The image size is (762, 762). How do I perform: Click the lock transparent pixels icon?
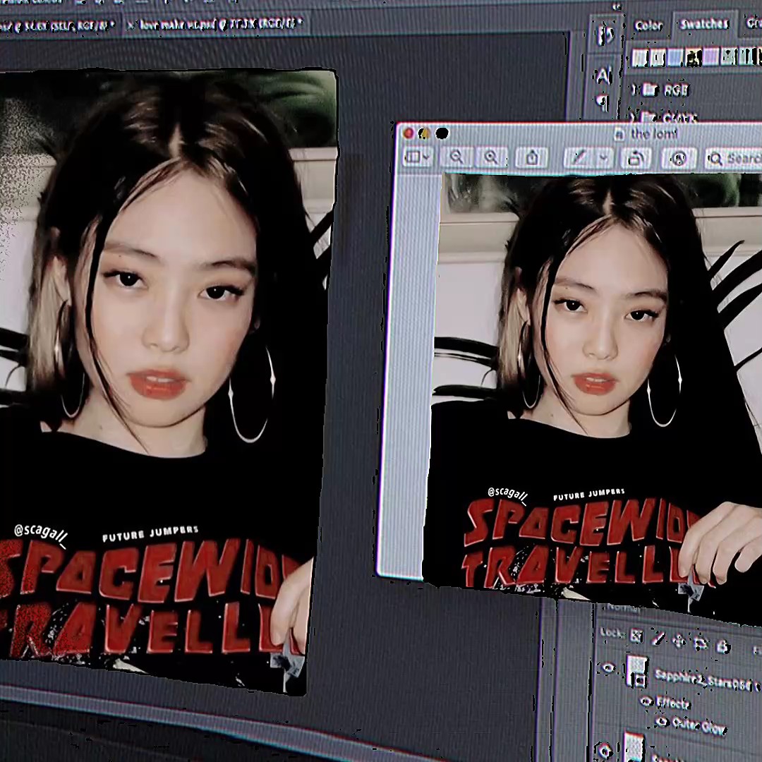pyautogui.click(x=636, y=636)
